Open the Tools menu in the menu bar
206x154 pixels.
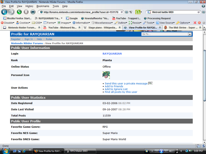point(56,6)
